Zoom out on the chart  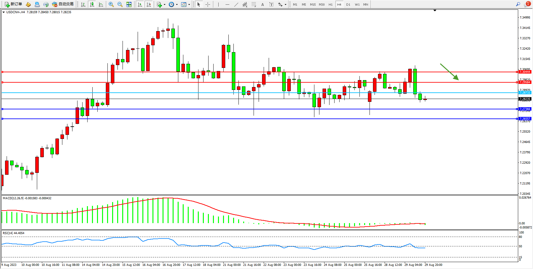120,4
